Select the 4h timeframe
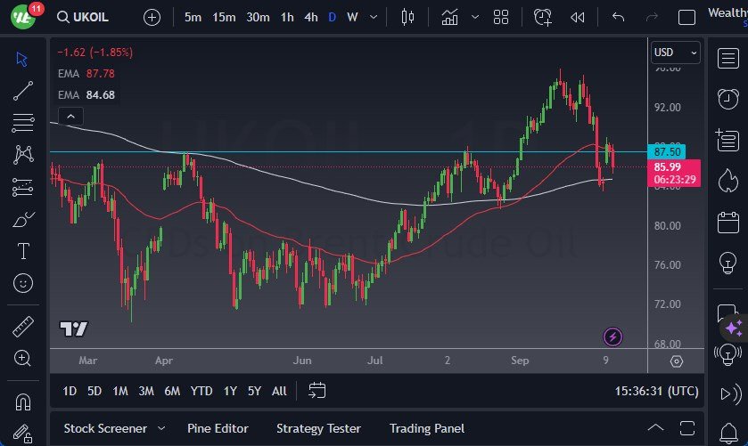 (x=310, y=17)
